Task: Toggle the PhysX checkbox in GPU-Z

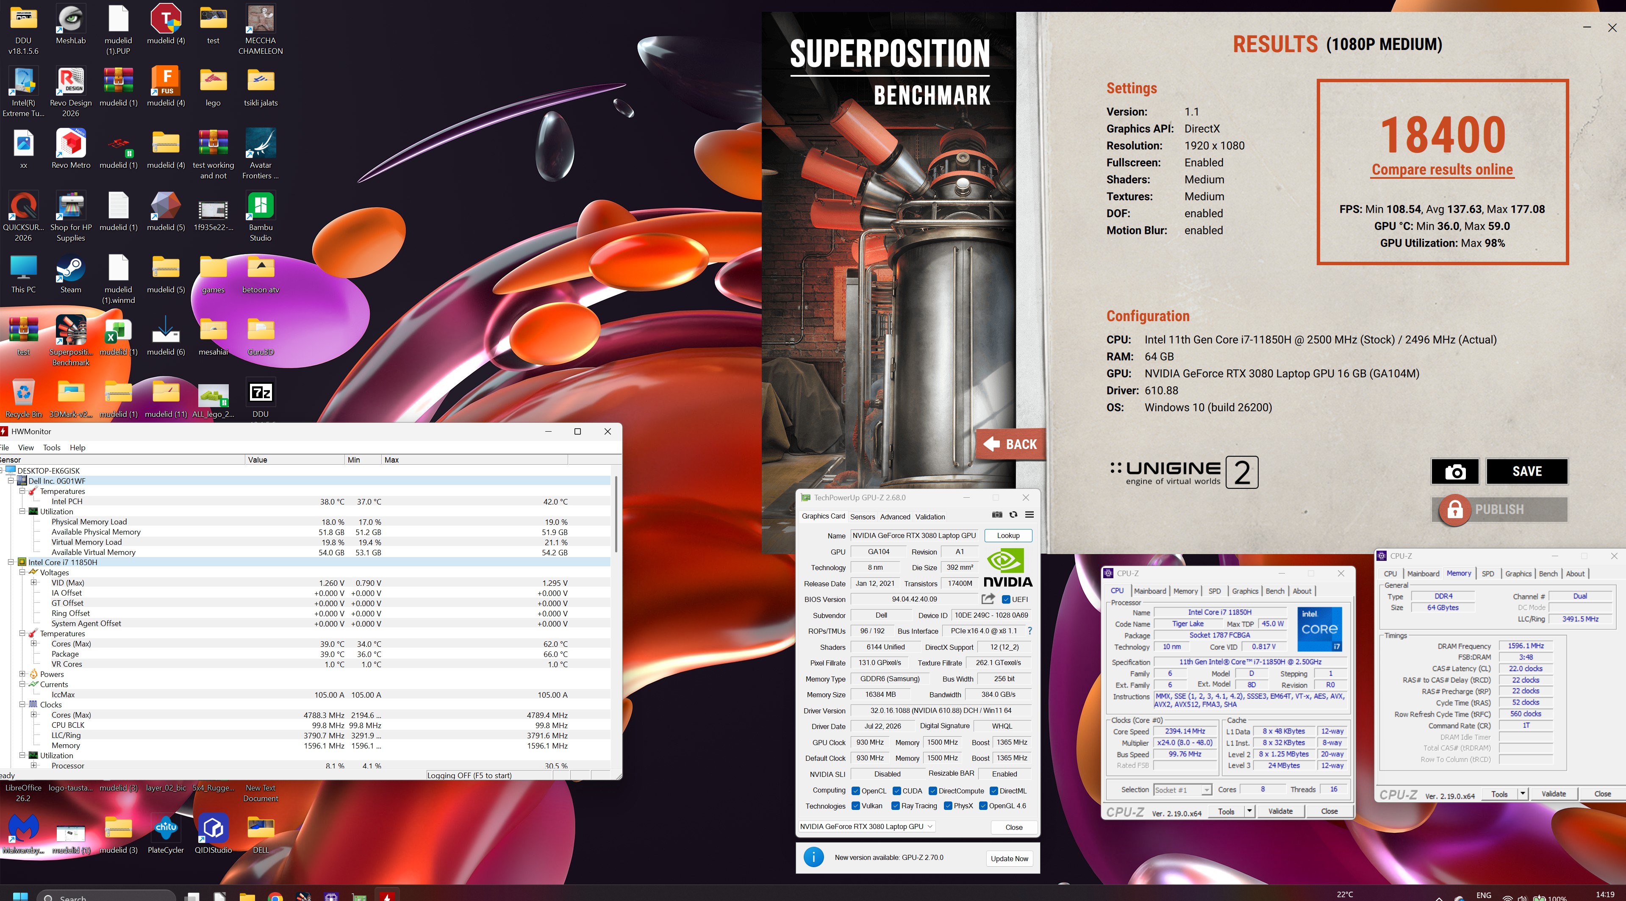Action: click(948, 806)
